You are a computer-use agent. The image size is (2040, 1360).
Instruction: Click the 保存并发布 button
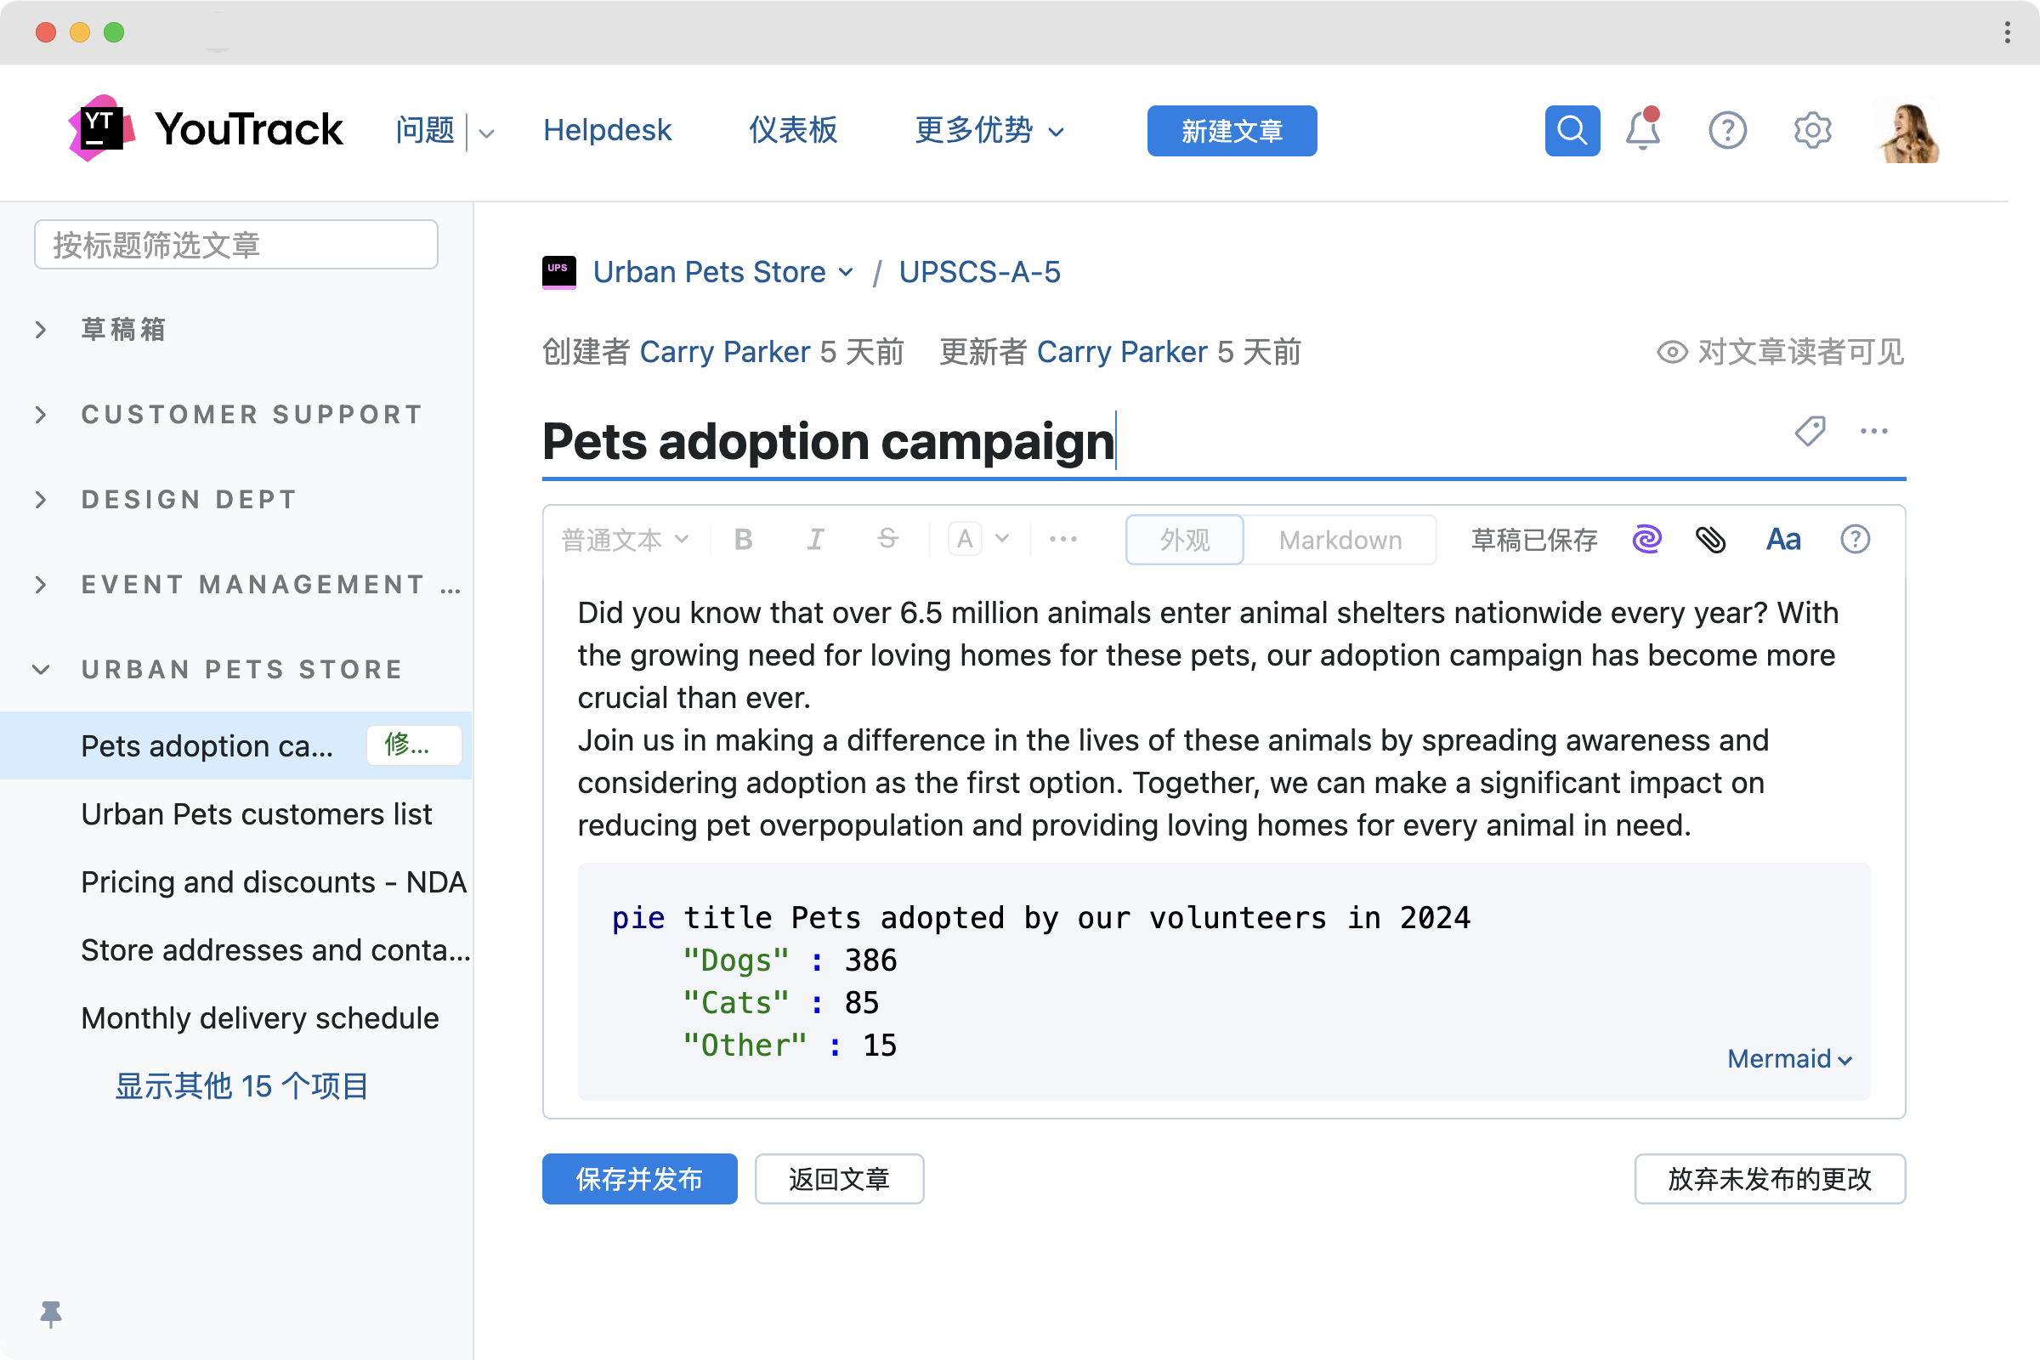click(639, 1179)
